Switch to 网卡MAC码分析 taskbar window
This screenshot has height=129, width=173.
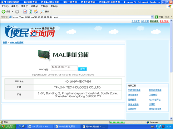(x=94, y=127)
